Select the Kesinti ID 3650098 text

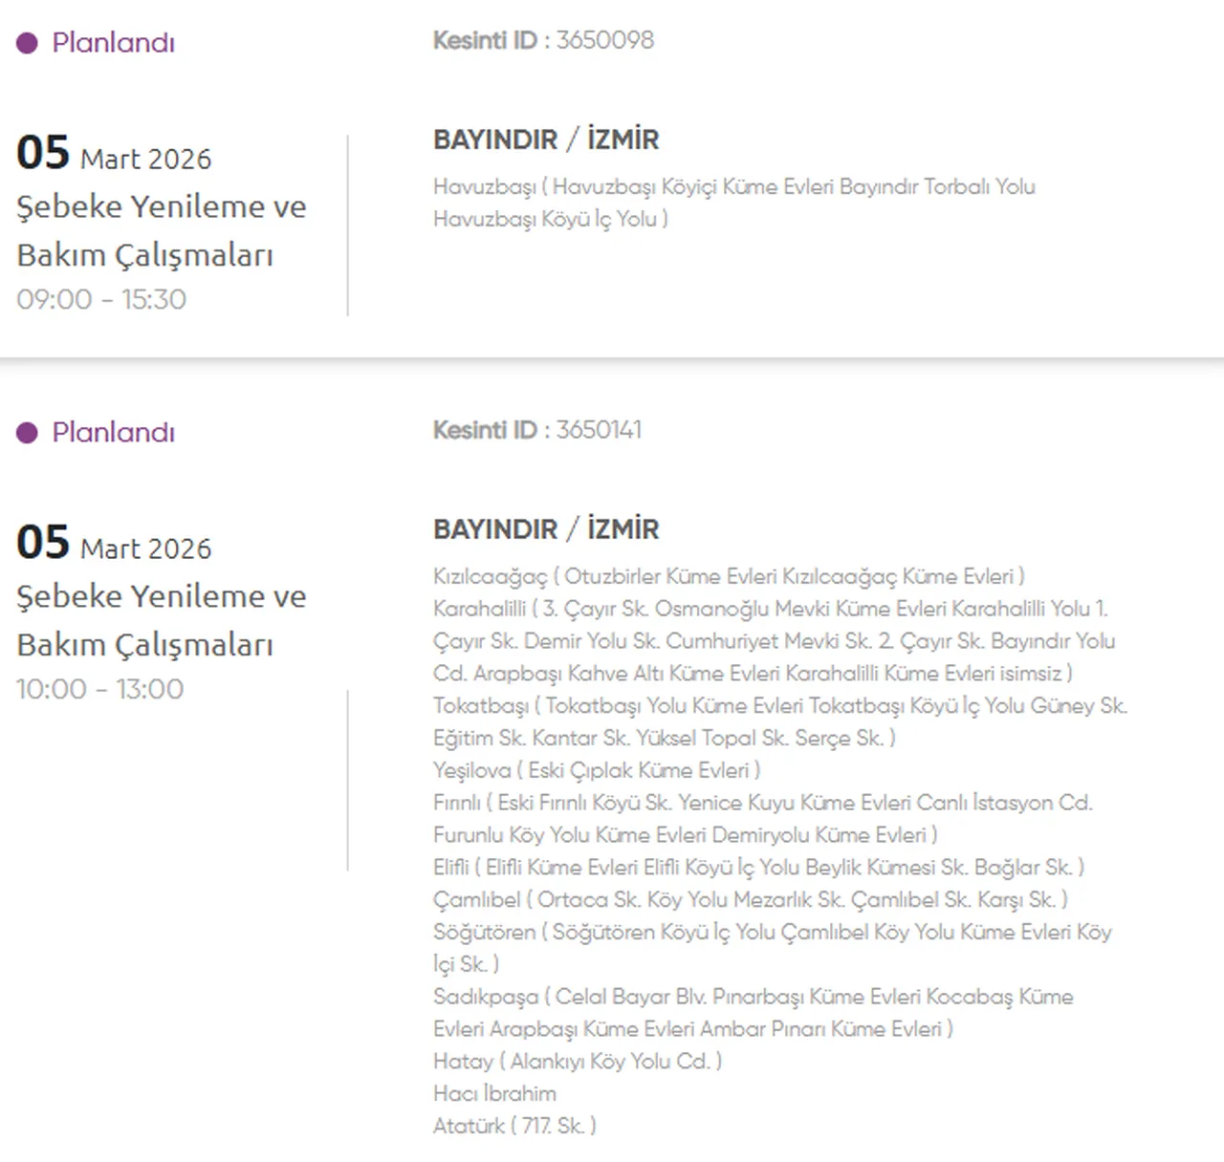pos(543,40)
